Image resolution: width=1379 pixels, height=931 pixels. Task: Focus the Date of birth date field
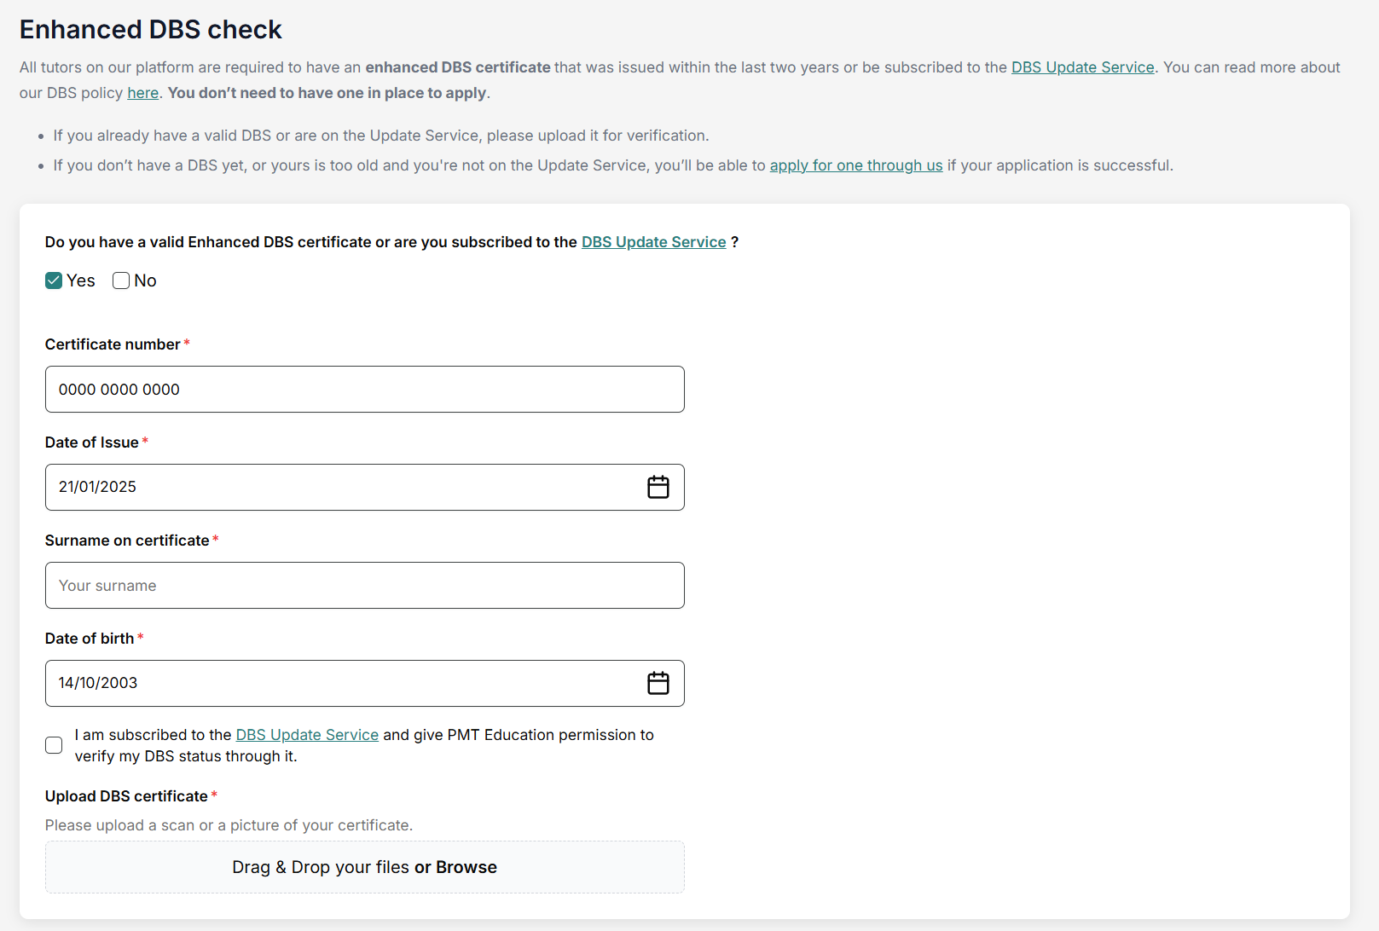point(341,683)
